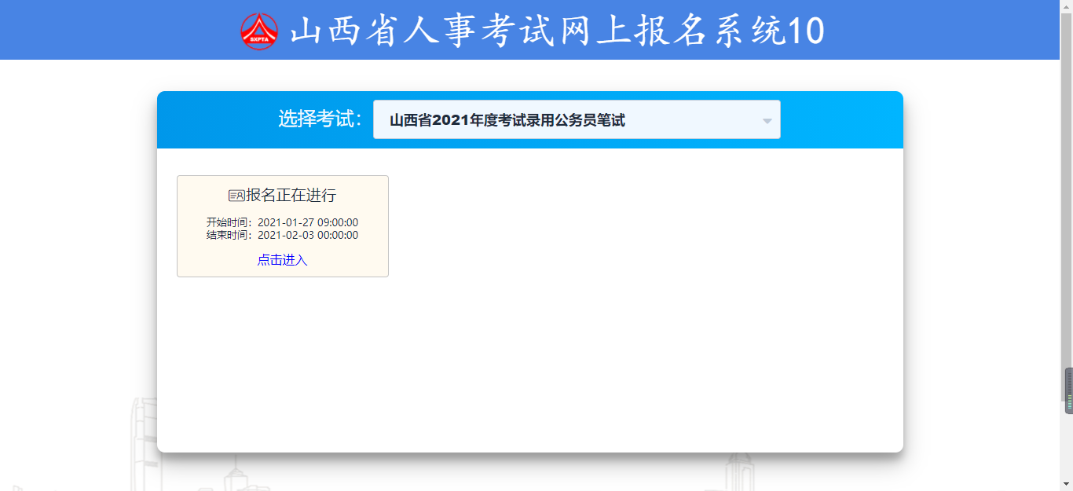Click the tower illustration at bottom right
Image resolution: width=1073 pixels, height=491 pixels.
tap(738, 471)
